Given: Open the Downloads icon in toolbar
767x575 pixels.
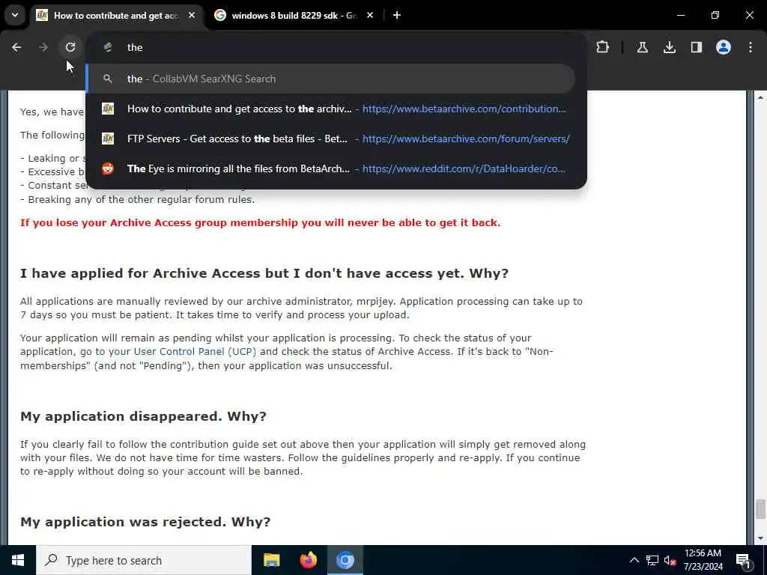Looking at the screenshot, I should pyautogui.click(x=669, y=47).
